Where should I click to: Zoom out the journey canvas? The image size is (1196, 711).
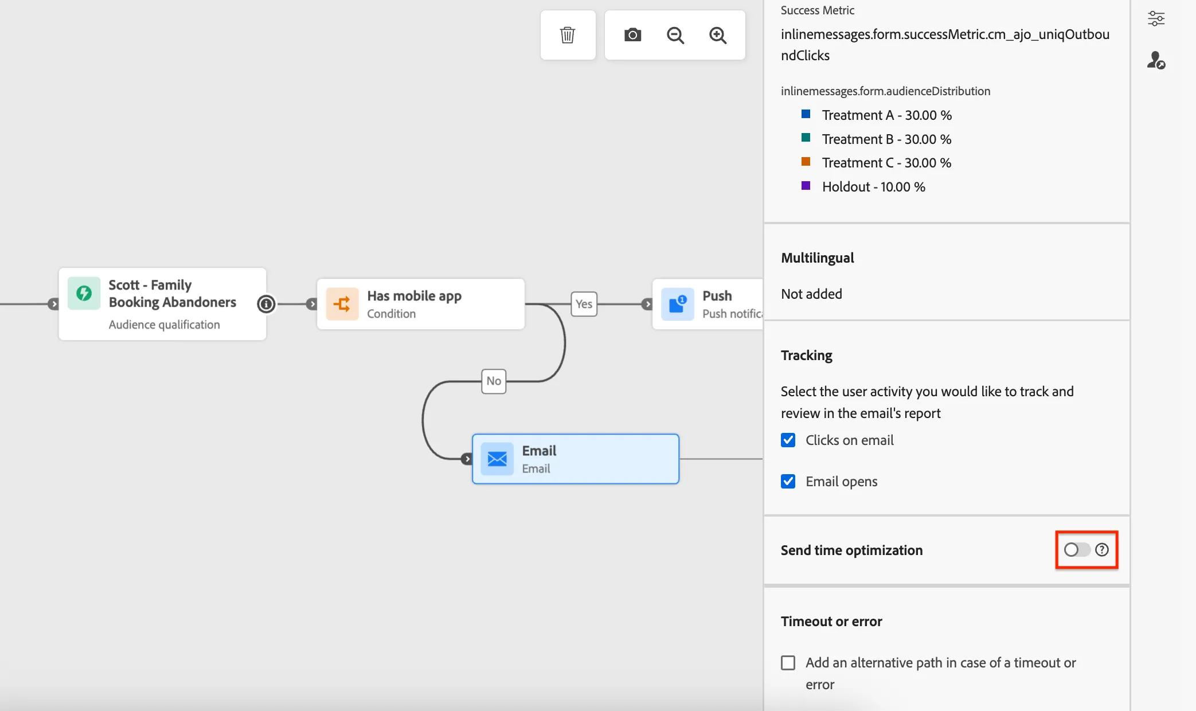click(675, 35)
